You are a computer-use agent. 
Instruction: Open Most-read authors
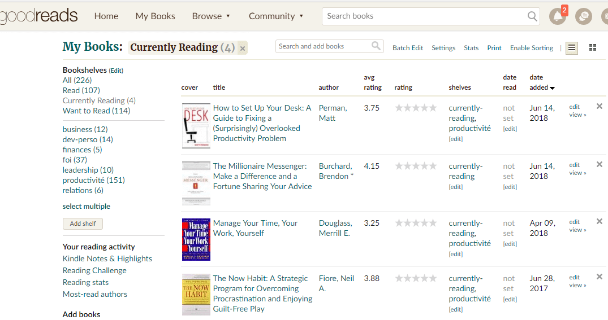click(x=94, y=294)
